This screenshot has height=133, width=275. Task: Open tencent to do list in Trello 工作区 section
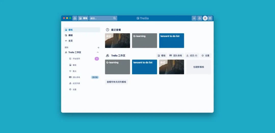[145, 67]
